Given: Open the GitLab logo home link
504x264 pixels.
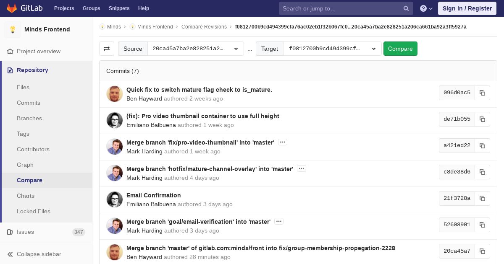Looking at the screenshot, I should (x=25, y=8).
